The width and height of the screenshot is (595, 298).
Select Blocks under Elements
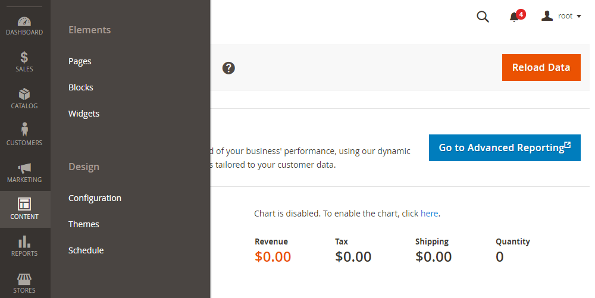coord(81,87)
